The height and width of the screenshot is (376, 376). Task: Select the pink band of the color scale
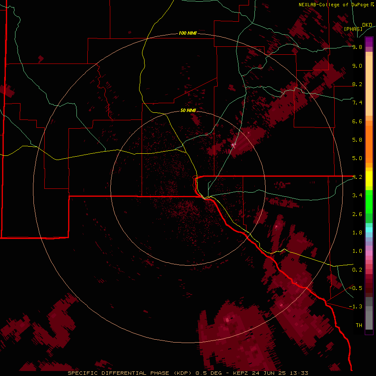tap(369, 253)
